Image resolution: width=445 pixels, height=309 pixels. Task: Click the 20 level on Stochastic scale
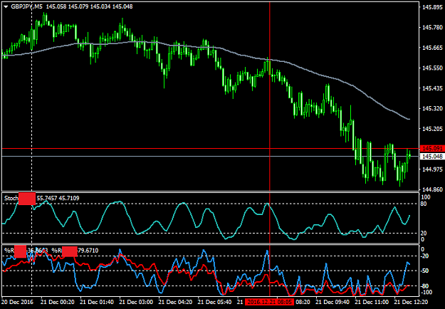click(x=425, y=234)
